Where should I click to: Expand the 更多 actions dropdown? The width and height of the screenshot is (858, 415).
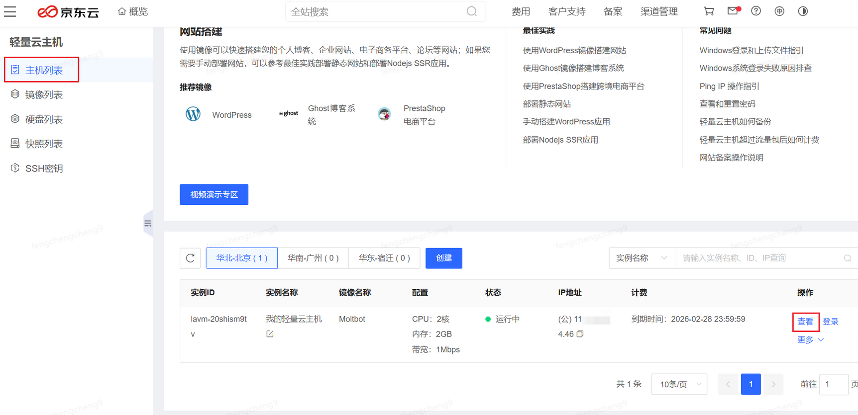pos(810,340)
